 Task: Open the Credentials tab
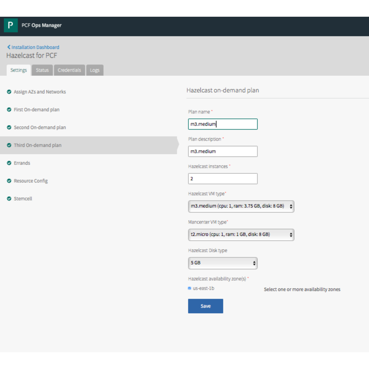tap(69, 70)
